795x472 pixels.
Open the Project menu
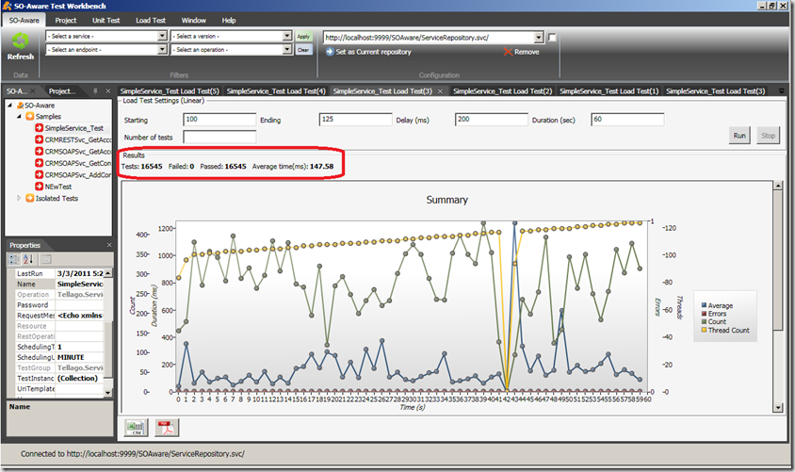[x=65, y=21]
